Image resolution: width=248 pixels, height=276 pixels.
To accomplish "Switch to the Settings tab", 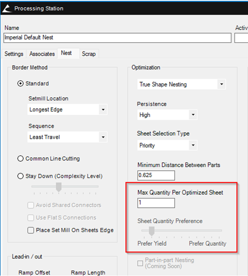I will point(14,54).
